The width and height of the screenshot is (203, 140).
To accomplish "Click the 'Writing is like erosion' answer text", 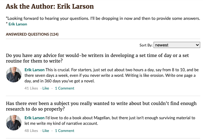I will (112, 75).
